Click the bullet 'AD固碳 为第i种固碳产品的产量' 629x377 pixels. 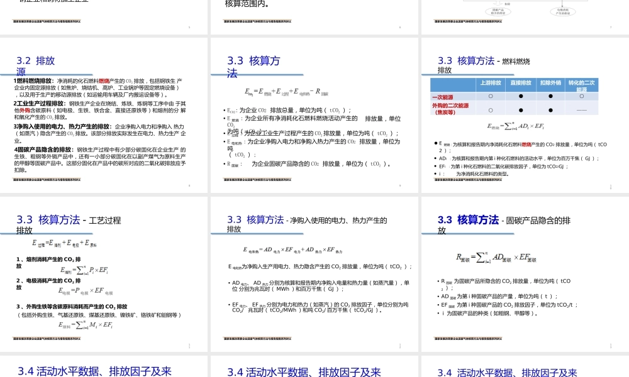(x=497, y=297)
